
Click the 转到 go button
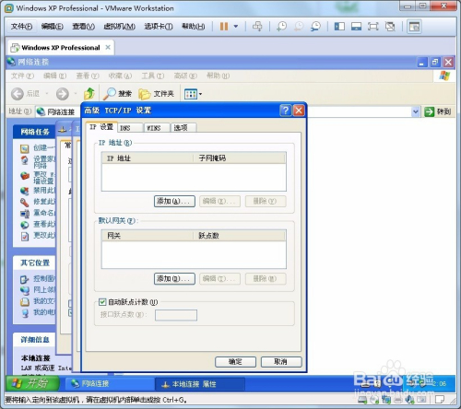438,111
